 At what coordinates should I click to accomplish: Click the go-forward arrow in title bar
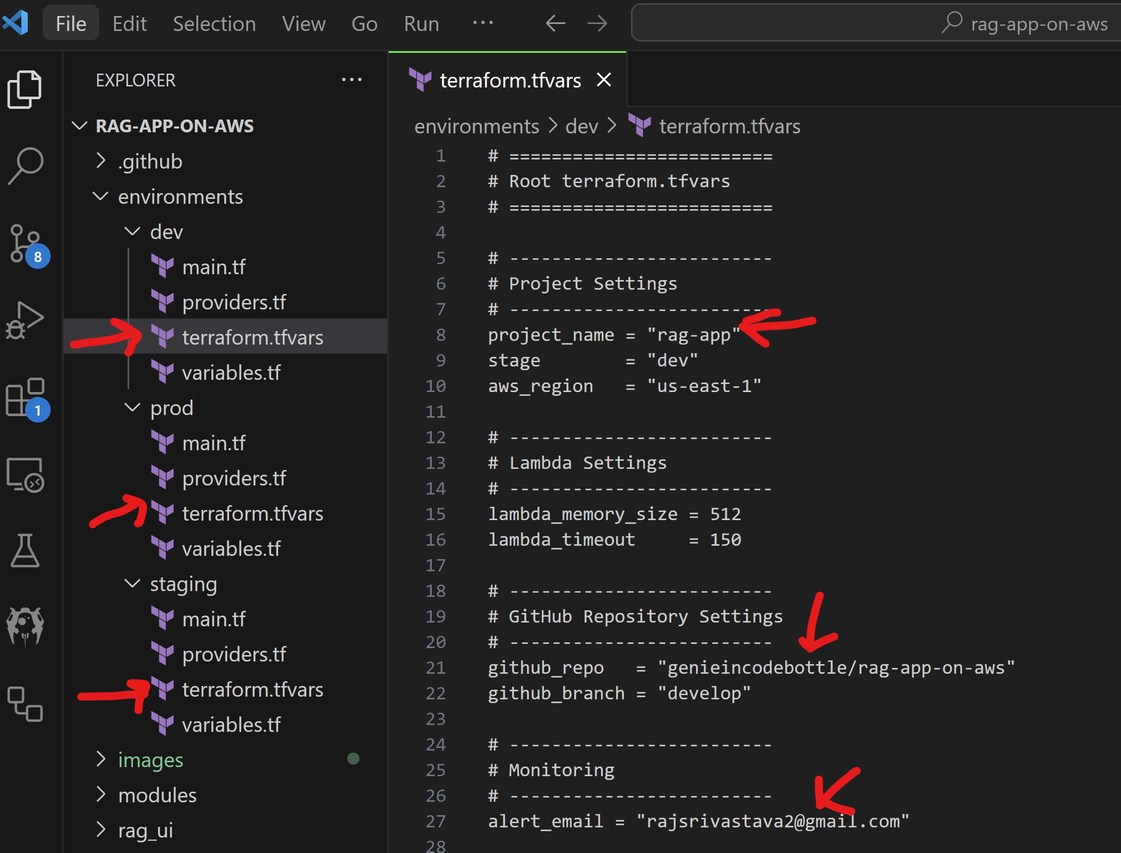click(x=597, y=23)
